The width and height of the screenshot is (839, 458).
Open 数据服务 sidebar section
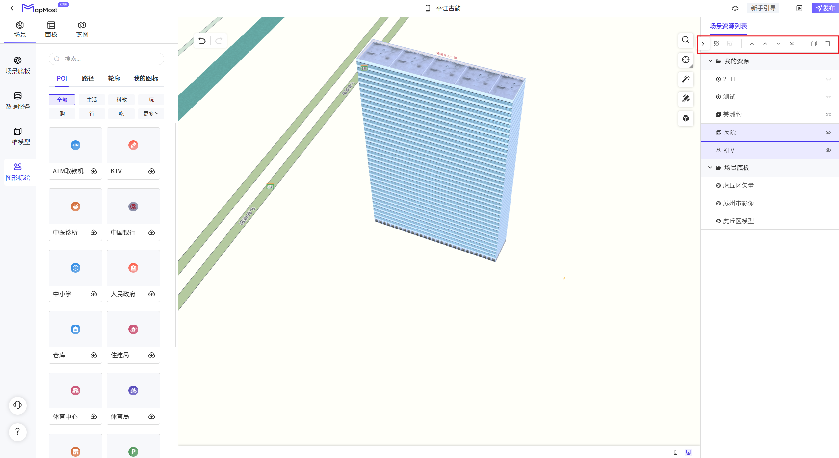click(18, 101)
